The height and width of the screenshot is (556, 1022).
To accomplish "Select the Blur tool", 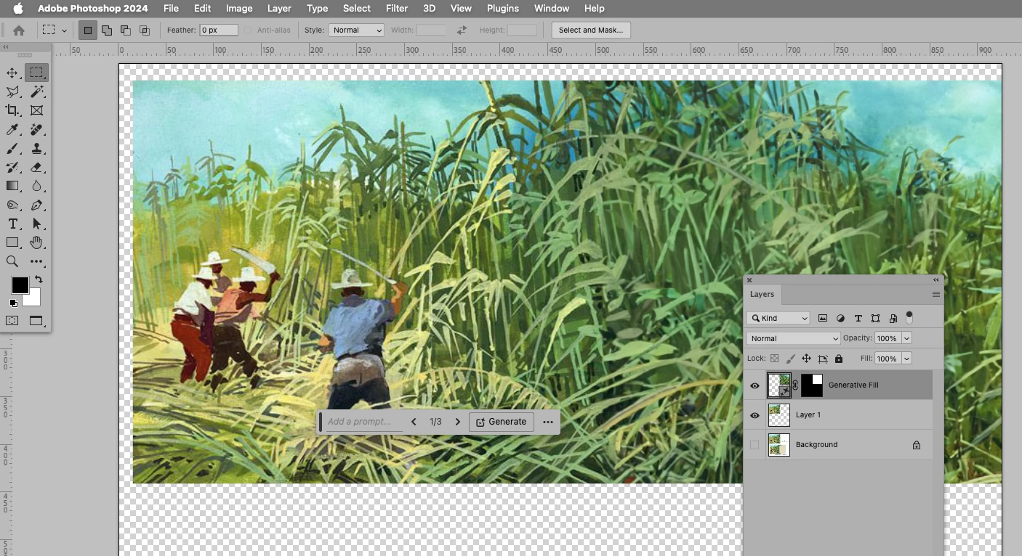I will [36, 186].
